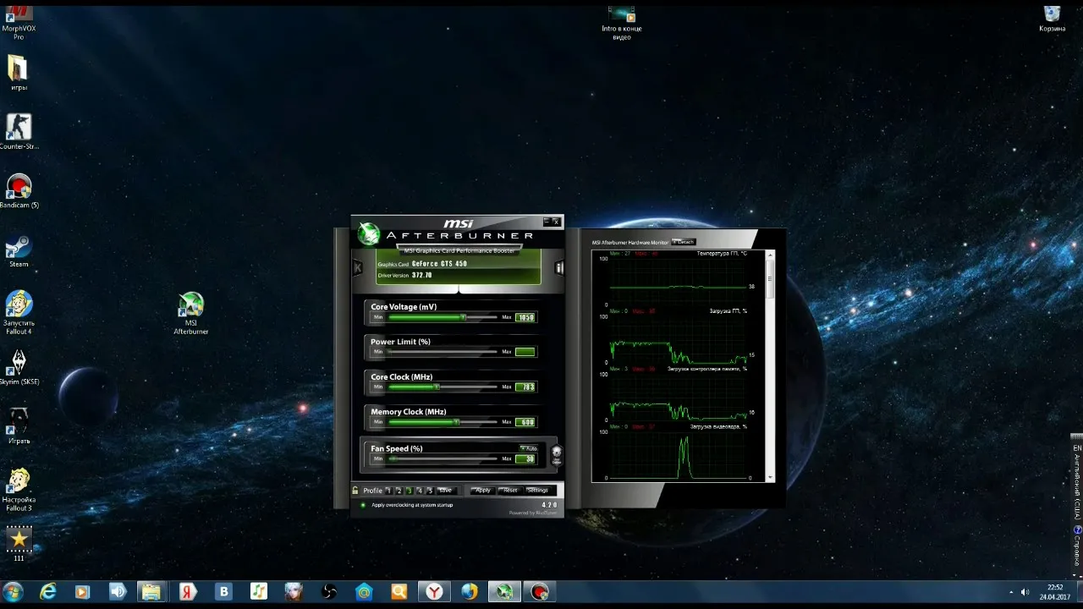Click Core Voltage value field 1050
This screenshot has width=1083, height=609.
pos(525,317)
